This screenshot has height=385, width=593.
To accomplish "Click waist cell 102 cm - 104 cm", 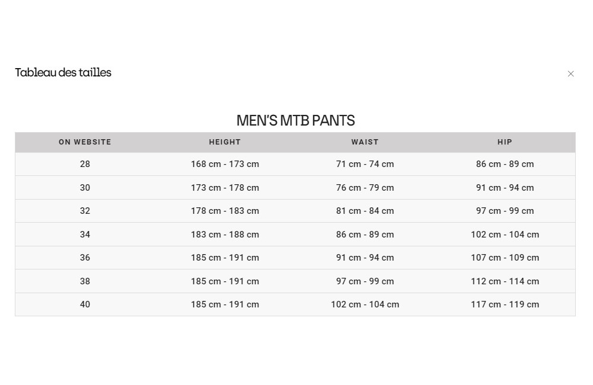I will point(365,304).
